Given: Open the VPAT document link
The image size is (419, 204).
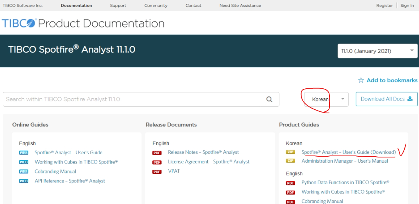Looking at the screenshot, I should 174,171.
